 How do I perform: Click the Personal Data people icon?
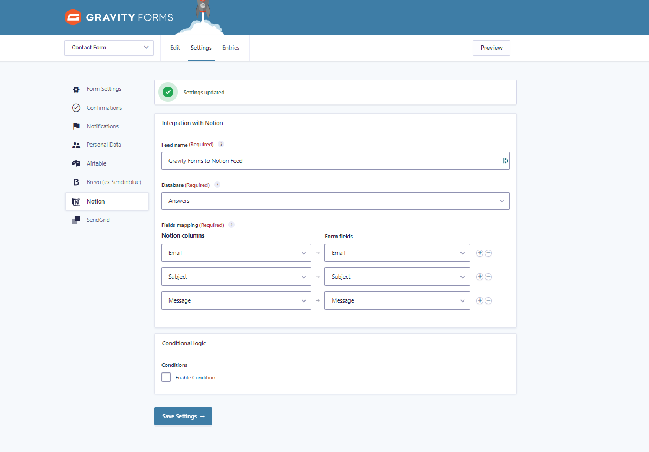pyautogui.click(x=76, y=145)
